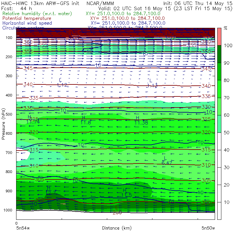Click the 80-90% green colorbar segment
Screen dimensions: 234x234
point(219,71)
